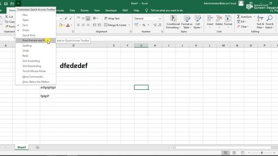Open the R&D ribbon tab

click(x=125, y=10)
